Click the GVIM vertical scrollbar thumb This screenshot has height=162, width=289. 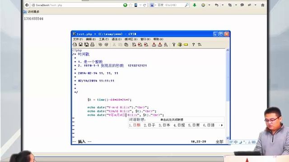click(x=228, y=76)
